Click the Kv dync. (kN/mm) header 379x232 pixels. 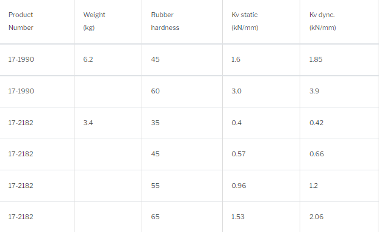click(x=323, y=21)
